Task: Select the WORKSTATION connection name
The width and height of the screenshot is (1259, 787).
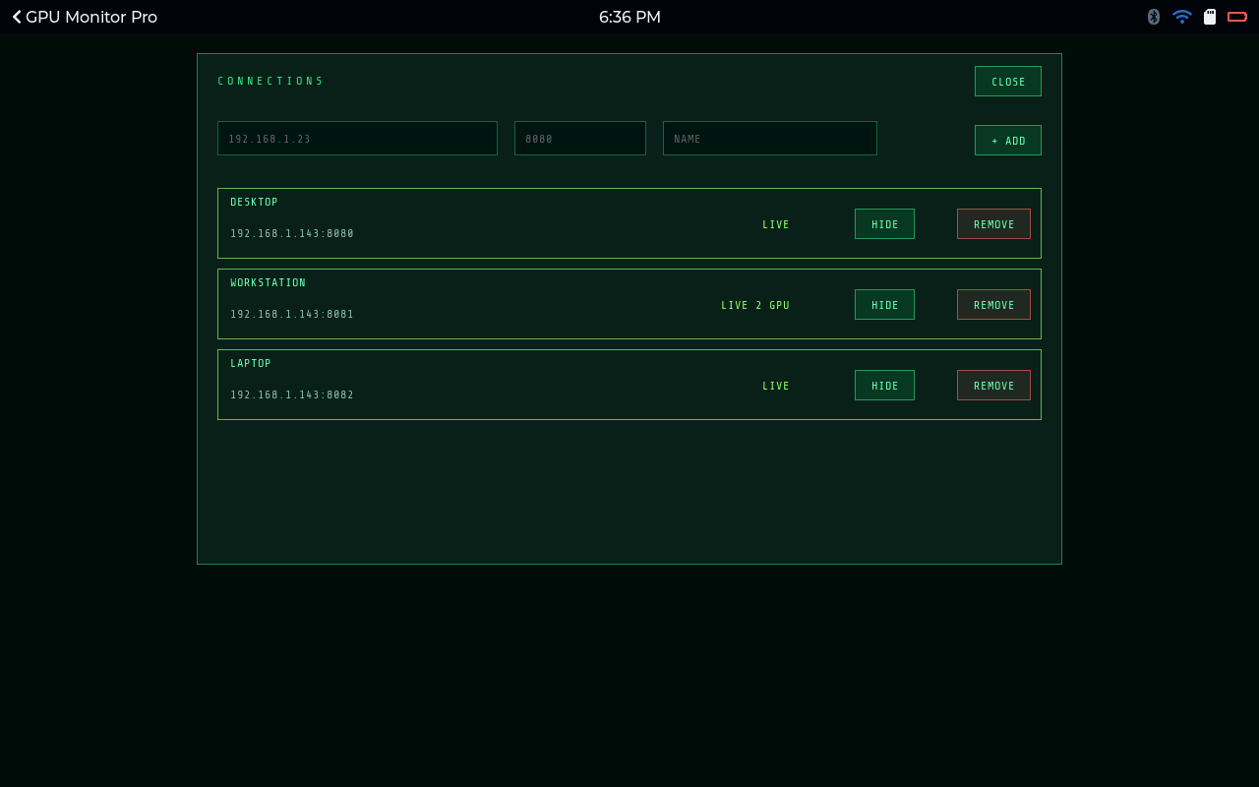Action: tap(269, 283)
